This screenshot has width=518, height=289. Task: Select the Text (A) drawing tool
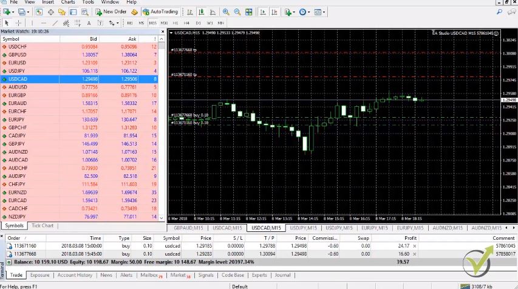pyautogui.click(x=89, y=23)
